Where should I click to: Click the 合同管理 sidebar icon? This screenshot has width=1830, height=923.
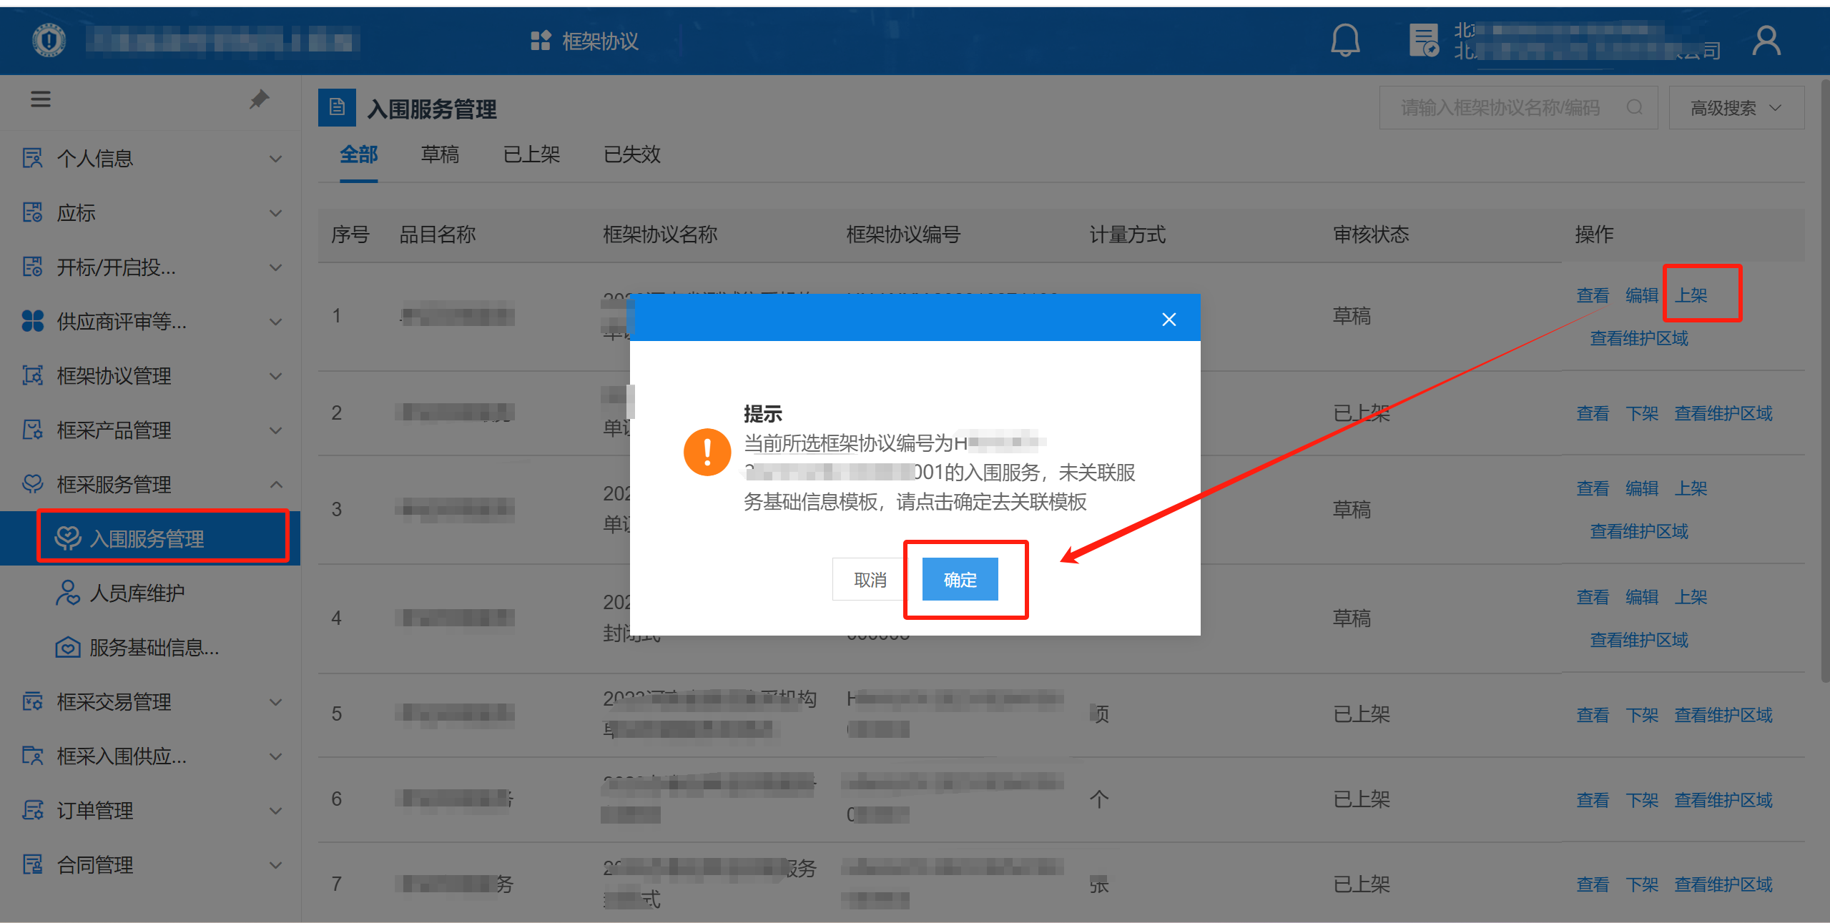(33, 864)
